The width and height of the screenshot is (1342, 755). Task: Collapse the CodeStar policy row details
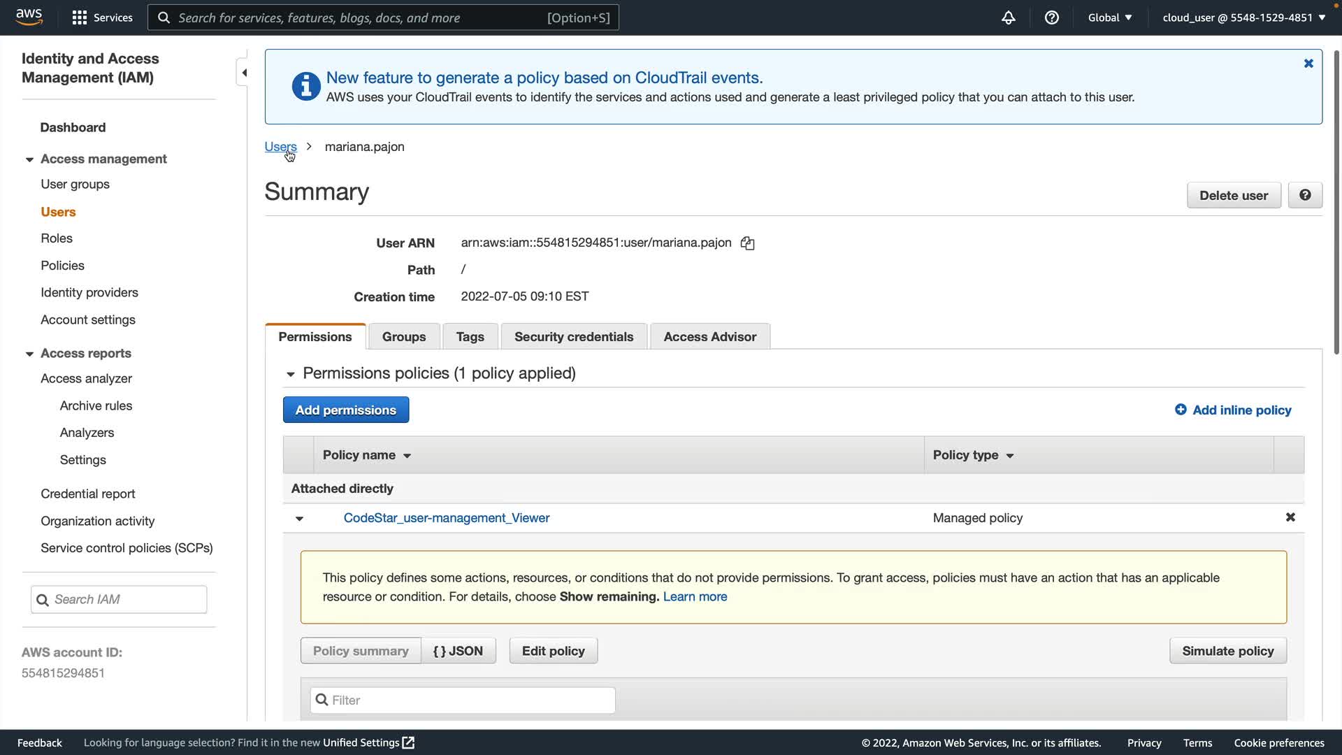tap(299, 519)
